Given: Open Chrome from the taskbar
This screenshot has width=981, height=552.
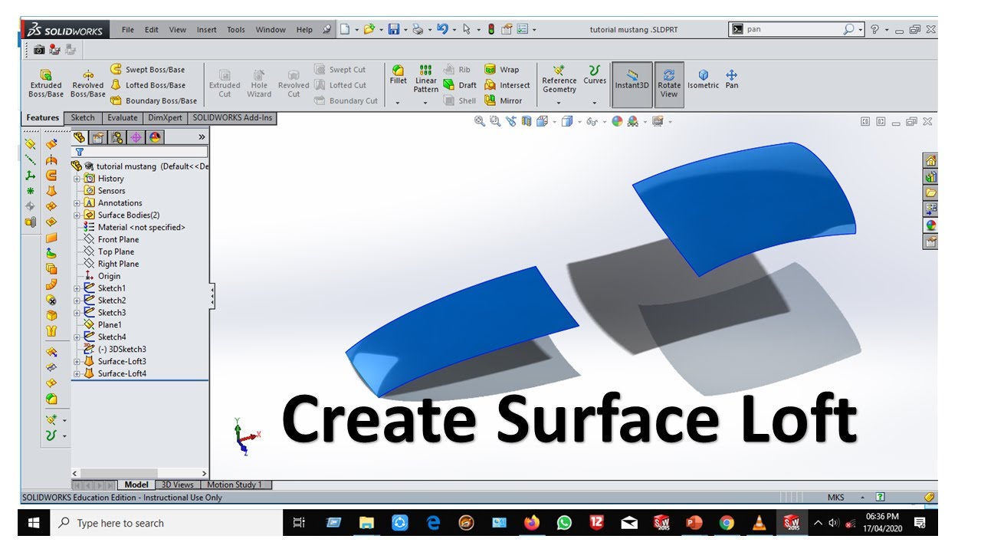Looking at the screenshot, I should (x=727, y=523).
